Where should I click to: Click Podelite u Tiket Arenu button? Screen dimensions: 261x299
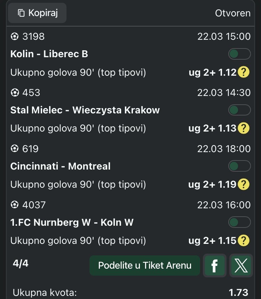(145, 266)
